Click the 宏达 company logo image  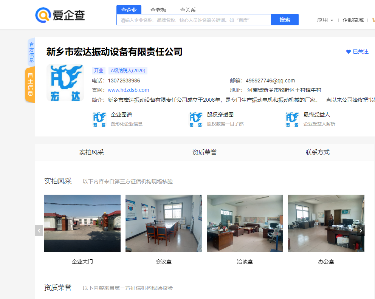click(x=65, y=83)
